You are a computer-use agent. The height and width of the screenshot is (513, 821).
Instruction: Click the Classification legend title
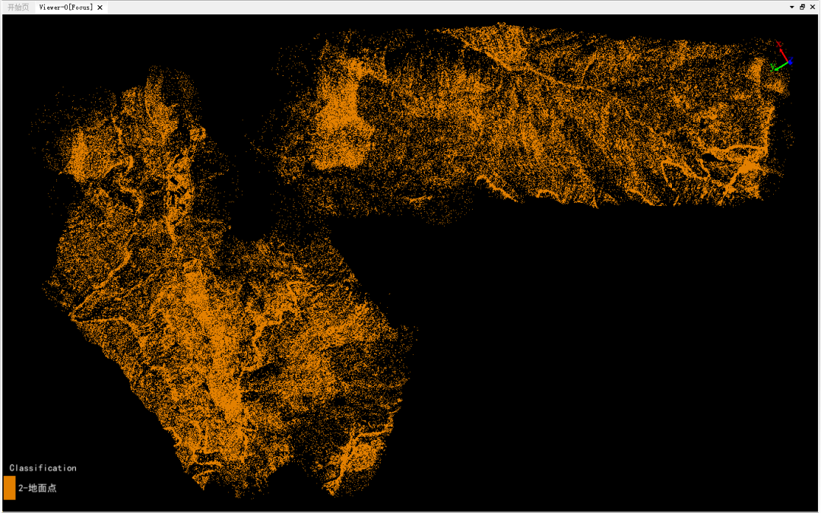coord(43,468)
